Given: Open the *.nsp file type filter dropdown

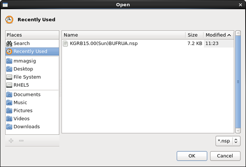Looking at the screenshot, I should tap(228, 141).
